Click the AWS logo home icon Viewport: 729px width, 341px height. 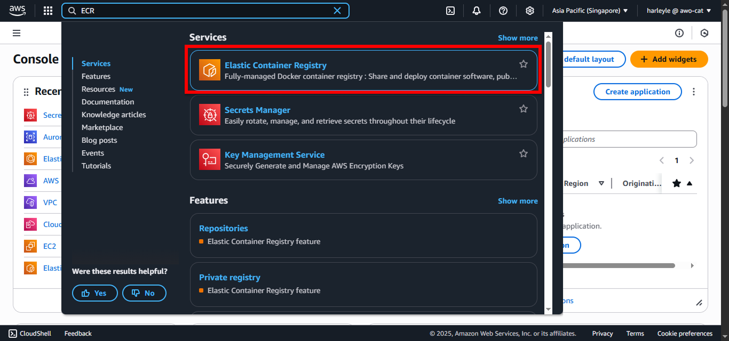pos(18,10)
